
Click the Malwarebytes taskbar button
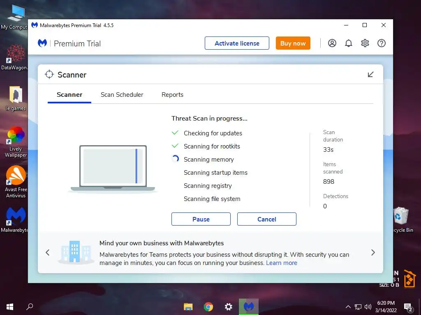[x=249, y=307]
